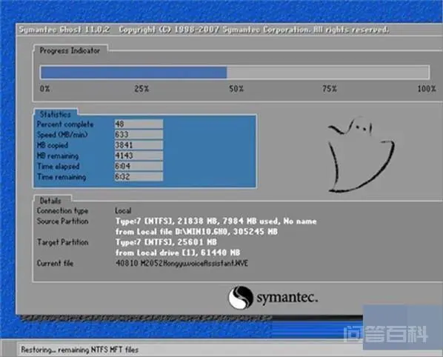Click the 50% progress scale mark
The width and height of the screenshot is (443, 357).
(x=236, y=89)
